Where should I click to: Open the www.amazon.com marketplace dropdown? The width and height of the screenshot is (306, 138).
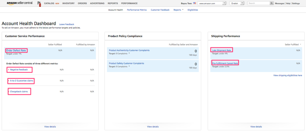point(212,3)
